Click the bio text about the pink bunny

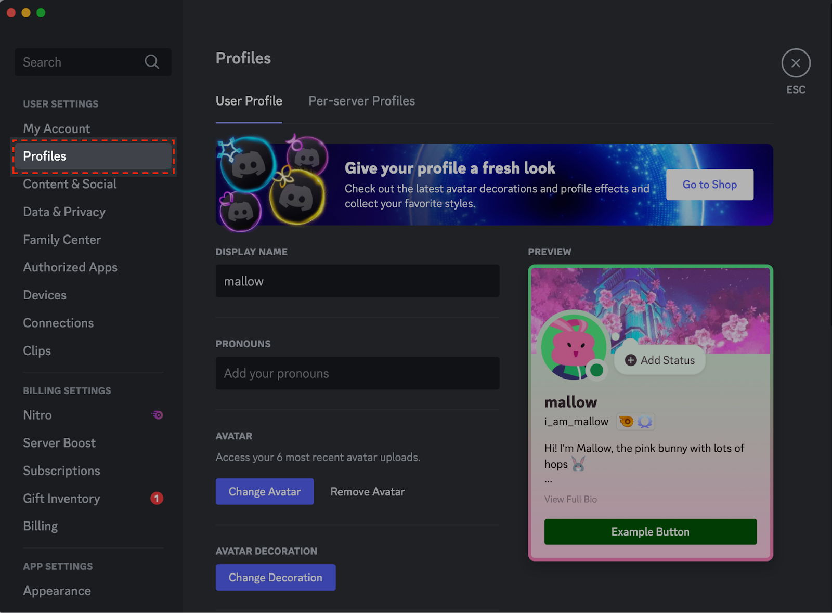[644, 456]
